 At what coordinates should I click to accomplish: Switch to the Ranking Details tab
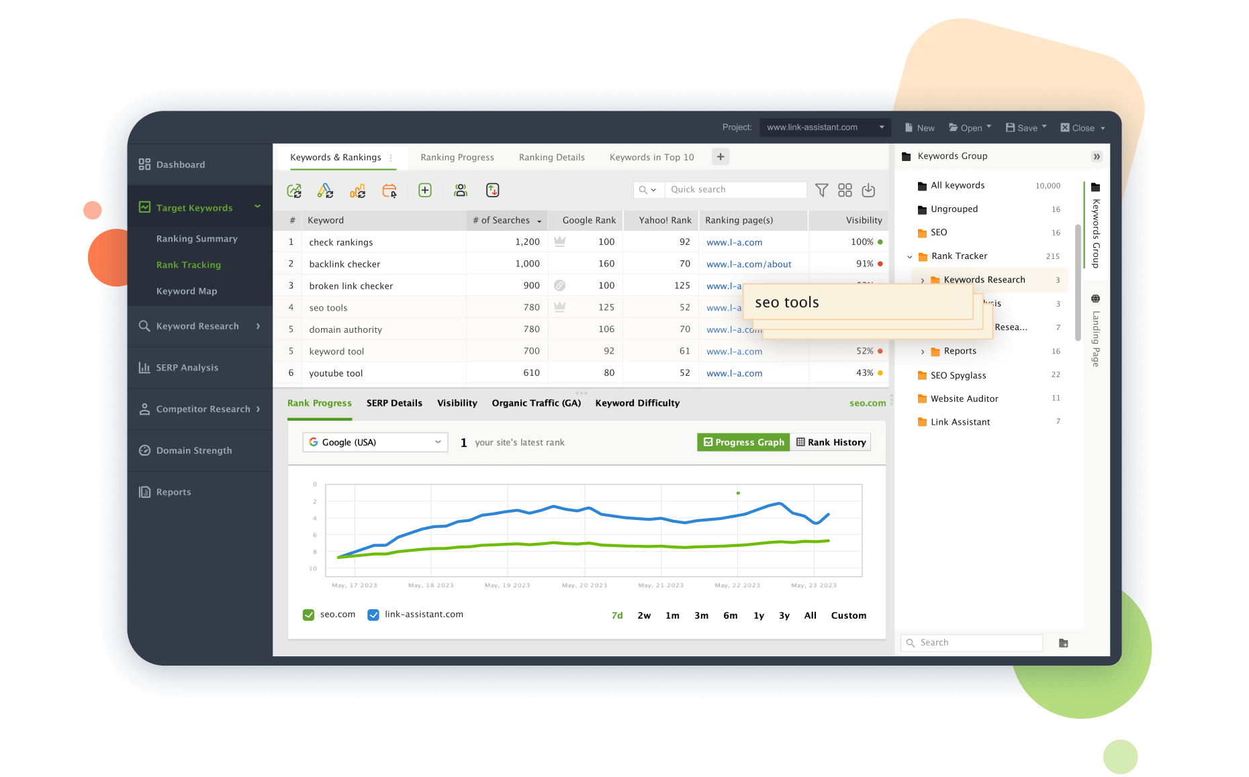tap(552, 158)
